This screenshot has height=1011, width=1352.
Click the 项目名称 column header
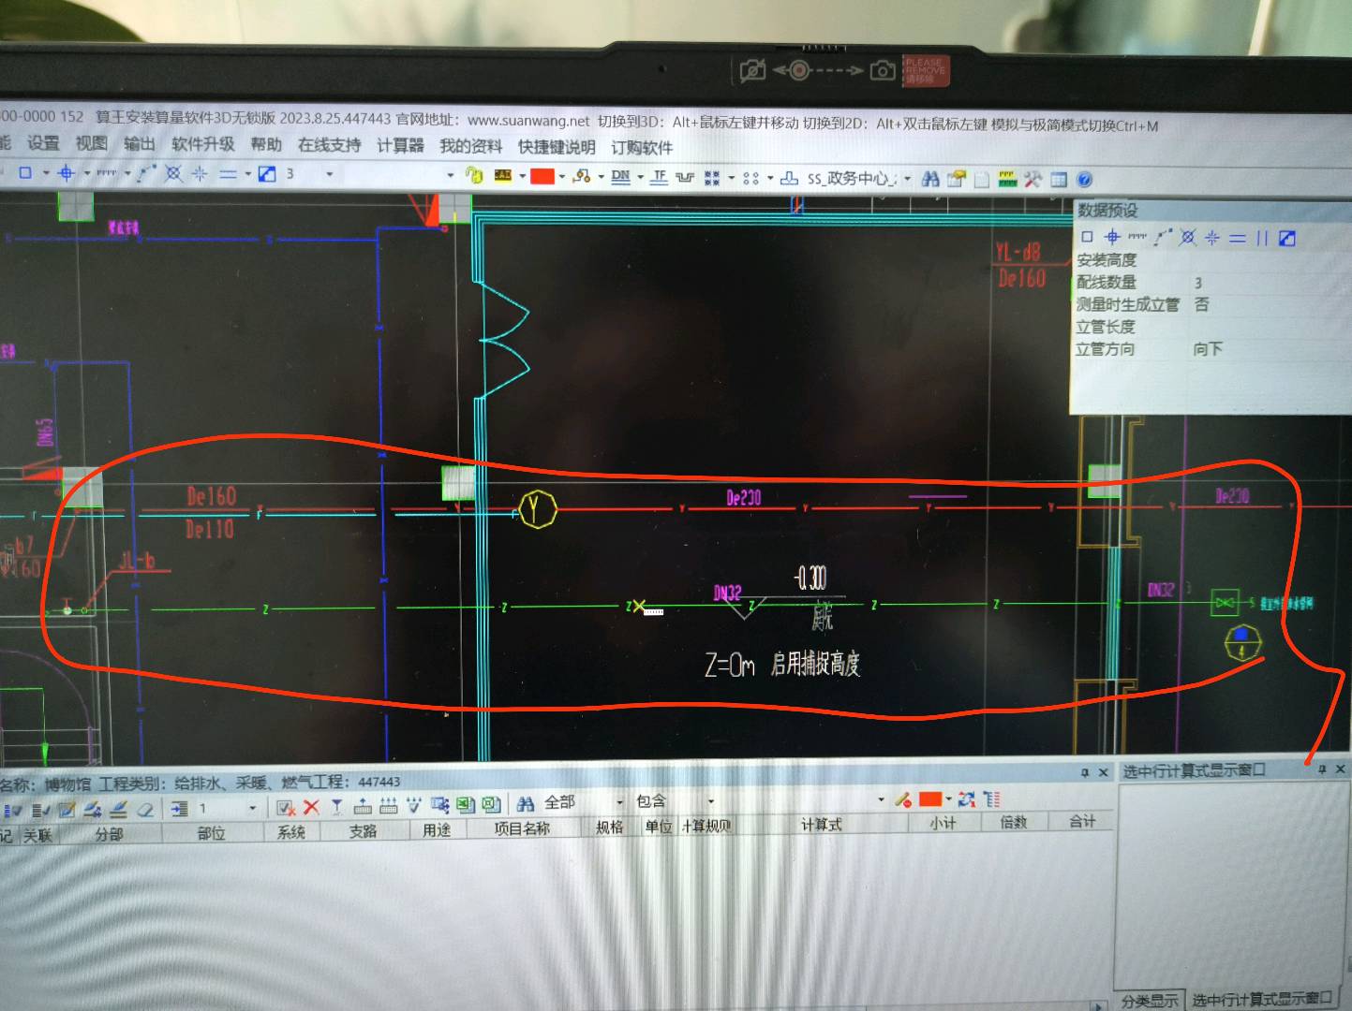tap(522, 828)
